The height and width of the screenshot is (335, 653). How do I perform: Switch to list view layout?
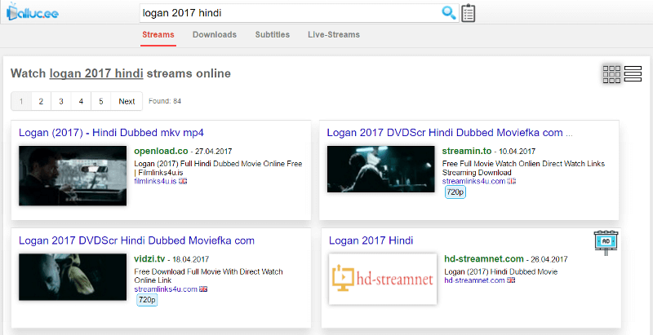coord(633,74)
